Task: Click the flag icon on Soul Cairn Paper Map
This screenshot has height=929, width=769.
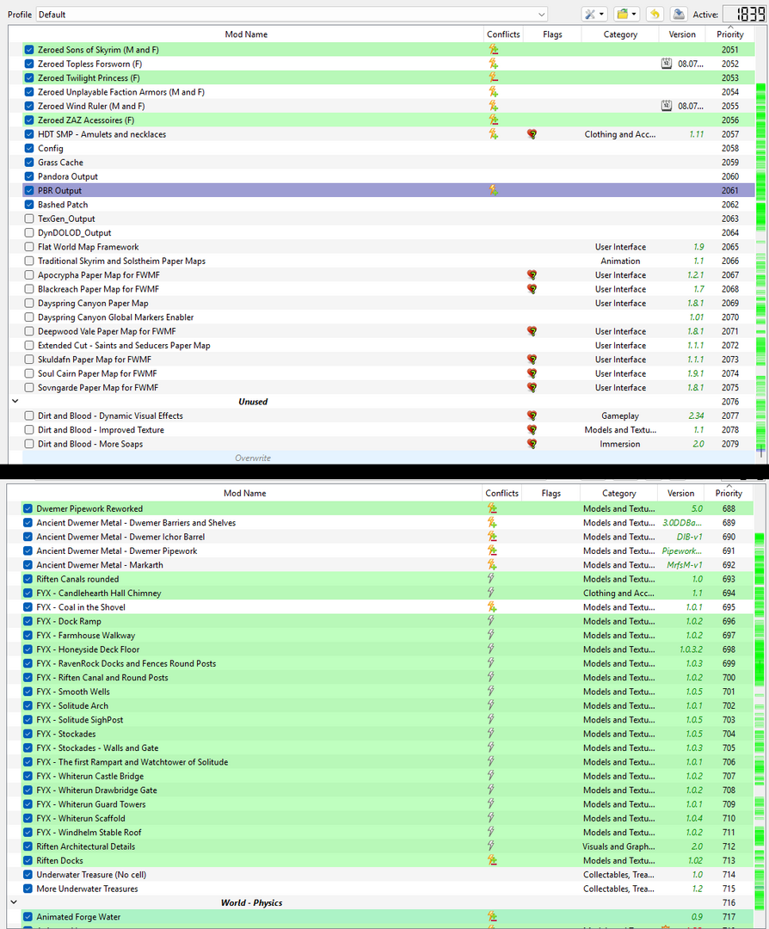Action: click(532, 374)
